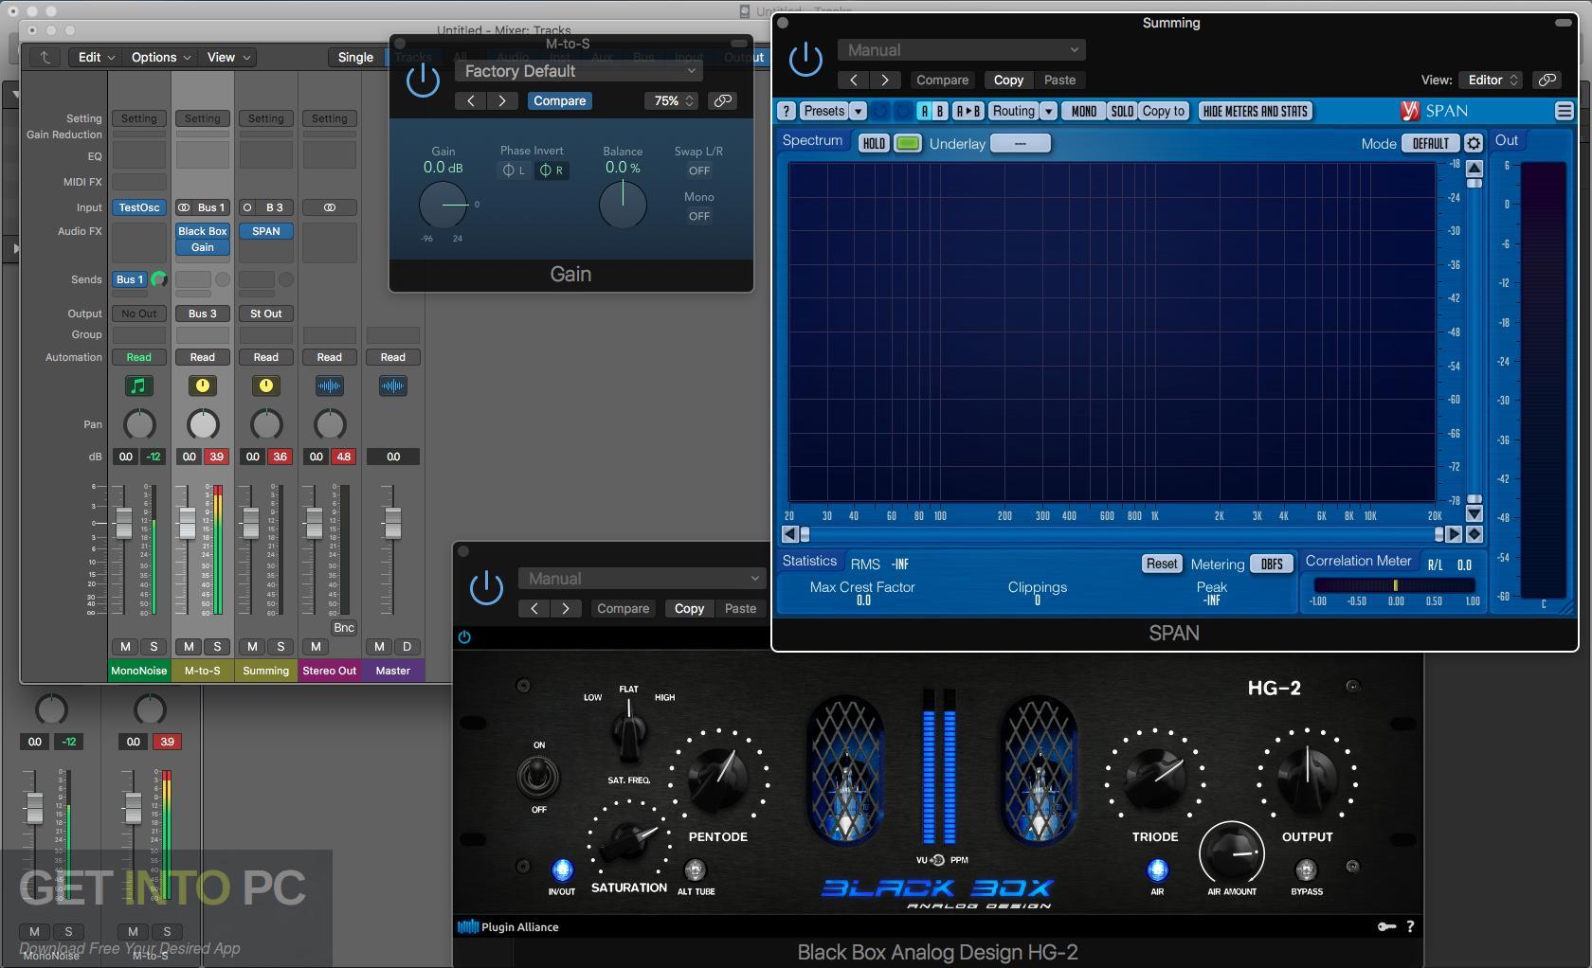Click the Master channel waveform icon

tap(393, 385)
